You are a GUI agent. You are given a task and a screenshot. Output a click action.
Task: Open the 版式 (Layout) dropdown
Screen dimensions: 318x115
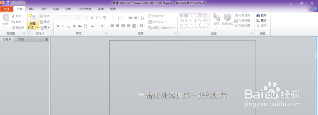46,16
